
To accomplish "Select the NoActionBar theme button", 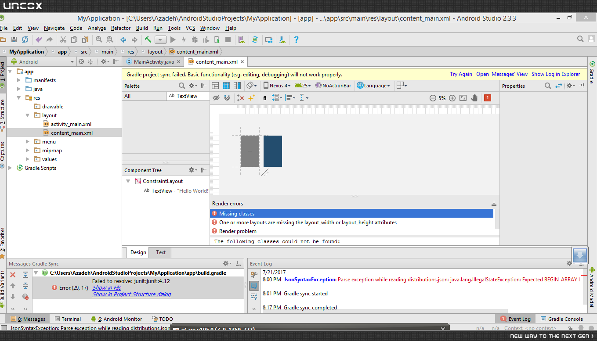I will 333,86.
